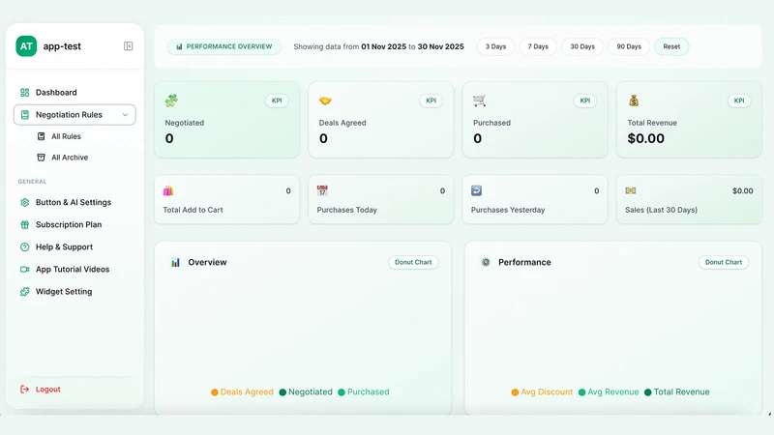Click the Button & AI Settings gear icon
774x435 pixels.
[x=25, y=202]
